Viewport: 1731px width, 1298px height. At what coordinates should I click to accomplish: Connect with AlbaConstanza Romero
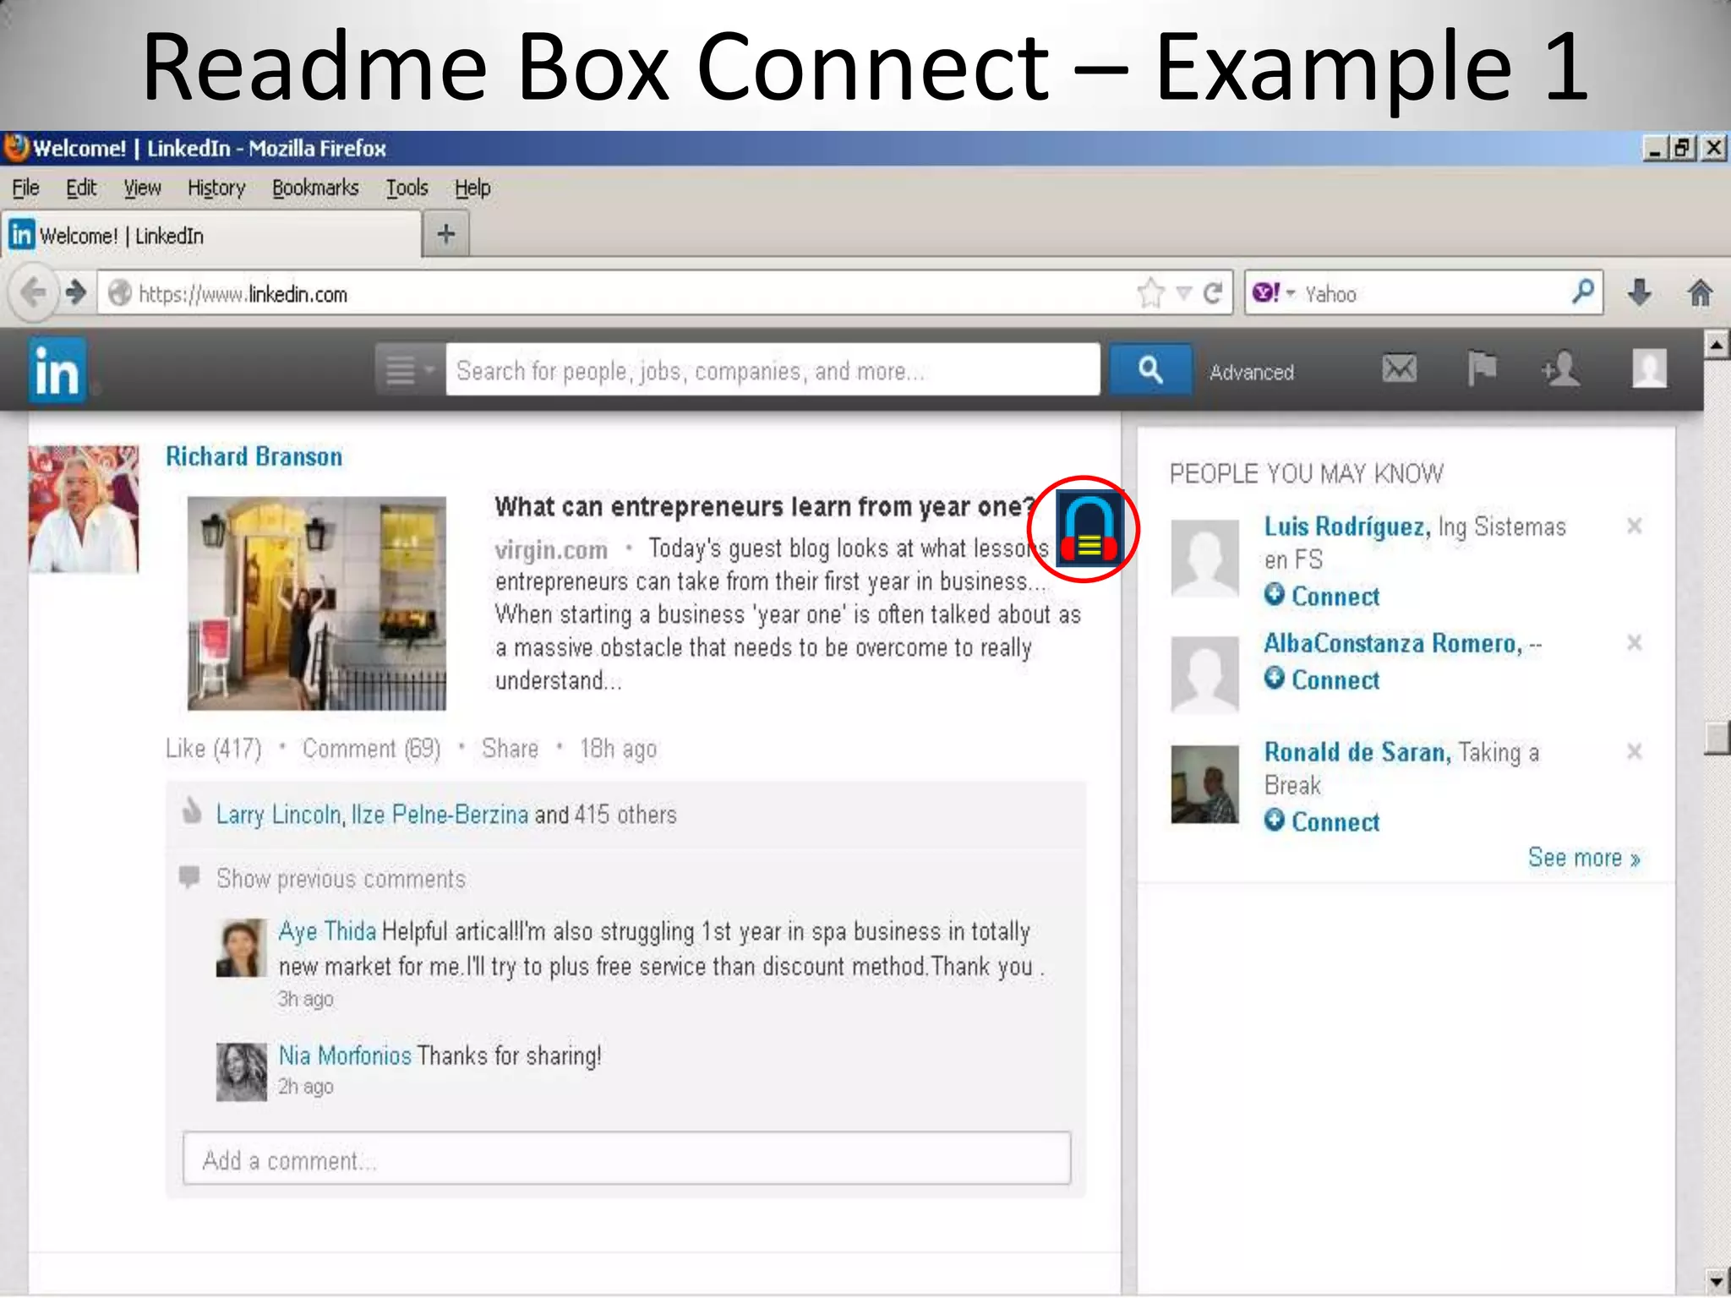coord(1322,679)
